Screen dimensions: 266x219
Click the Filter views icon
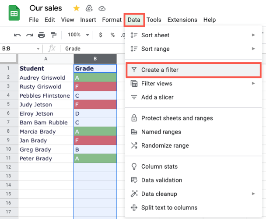[x=134, y=83]
